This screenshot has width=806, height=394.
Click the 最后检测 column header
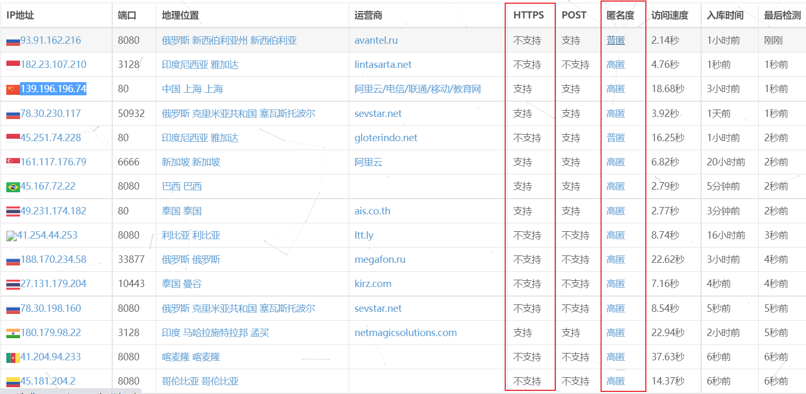click(x=782, y=15)
